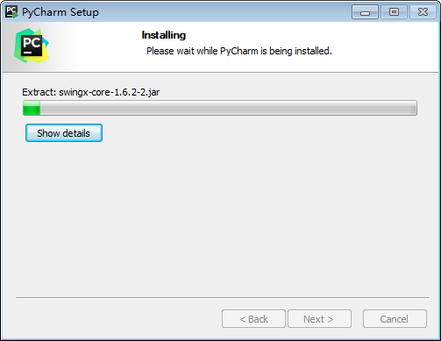This screenshot has width=441, height=341.
Task: Close the PyCharm Setup window
Action: 423,12
